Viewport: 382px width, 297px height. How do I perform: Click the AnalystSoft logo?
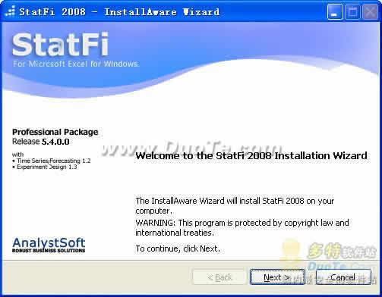[49, 245]
